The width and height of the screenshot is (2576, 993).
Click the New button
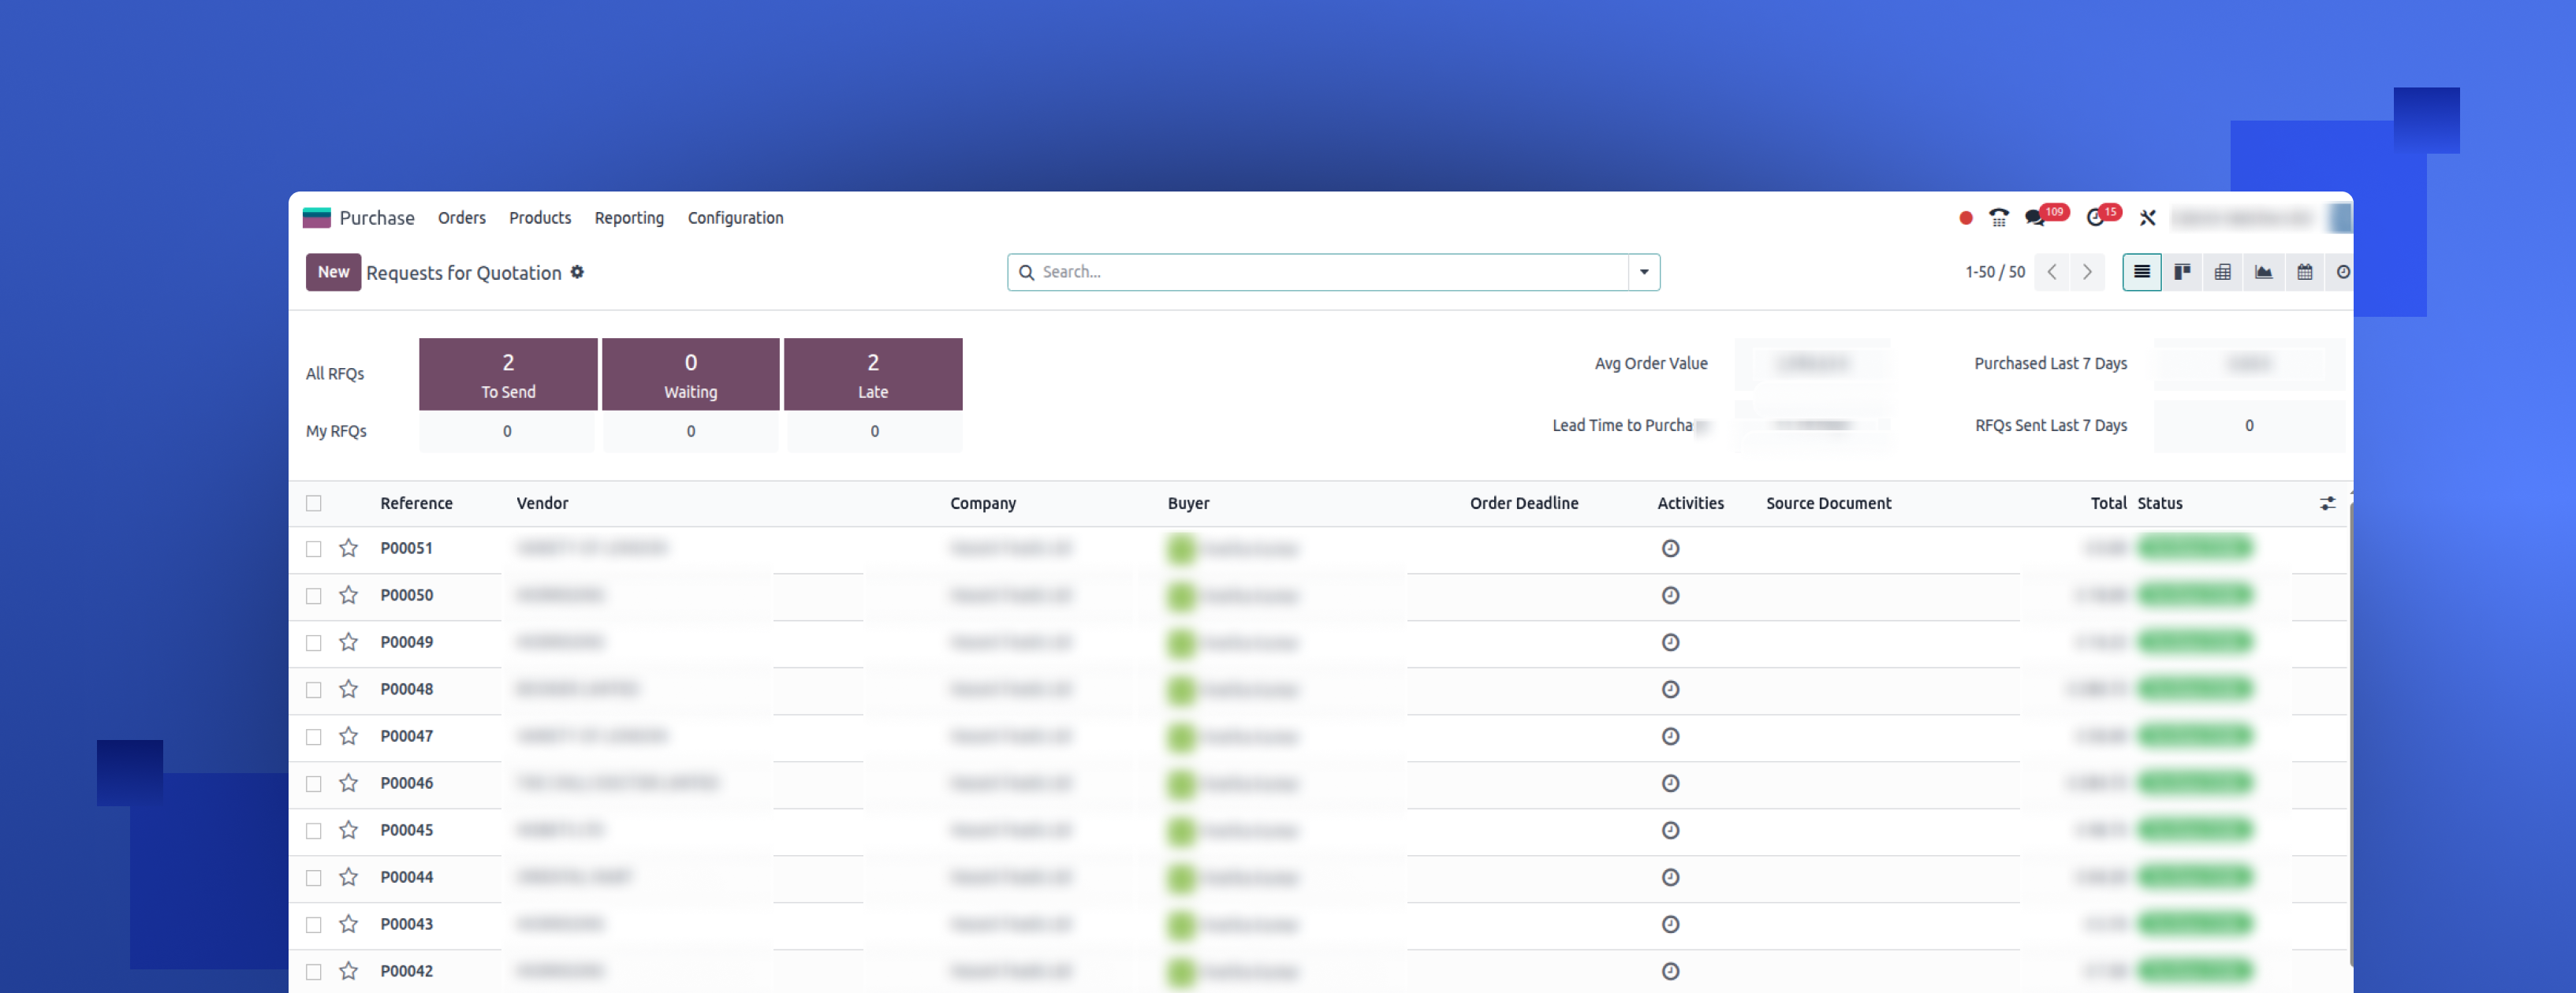[x=333, y=272]
